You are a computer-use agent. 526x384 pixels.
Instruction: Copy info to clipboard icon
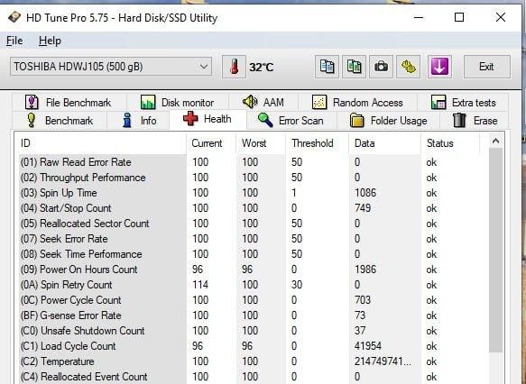tap(327, 67)
